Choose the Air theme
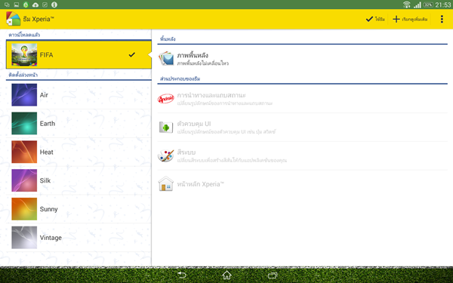453x283 pixels. 79,95
